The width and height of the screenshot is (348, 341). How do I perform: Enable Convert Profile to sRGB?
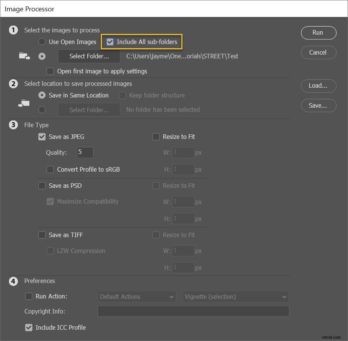point(50,169)
